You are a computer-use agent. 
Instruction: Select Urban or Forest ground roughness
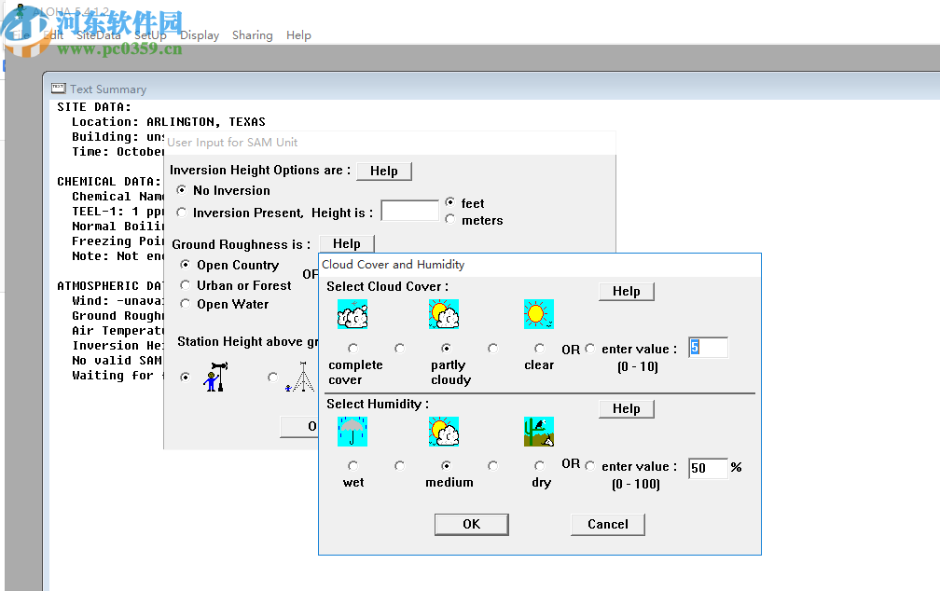[x=186, y=285]
